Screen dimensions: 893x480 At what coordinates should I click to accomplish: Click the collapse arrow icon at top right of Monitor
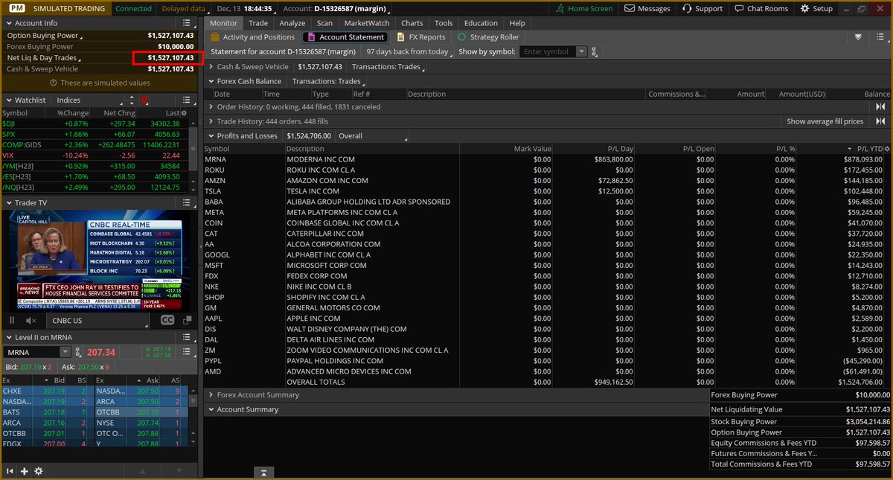click(x=858, y=36)
